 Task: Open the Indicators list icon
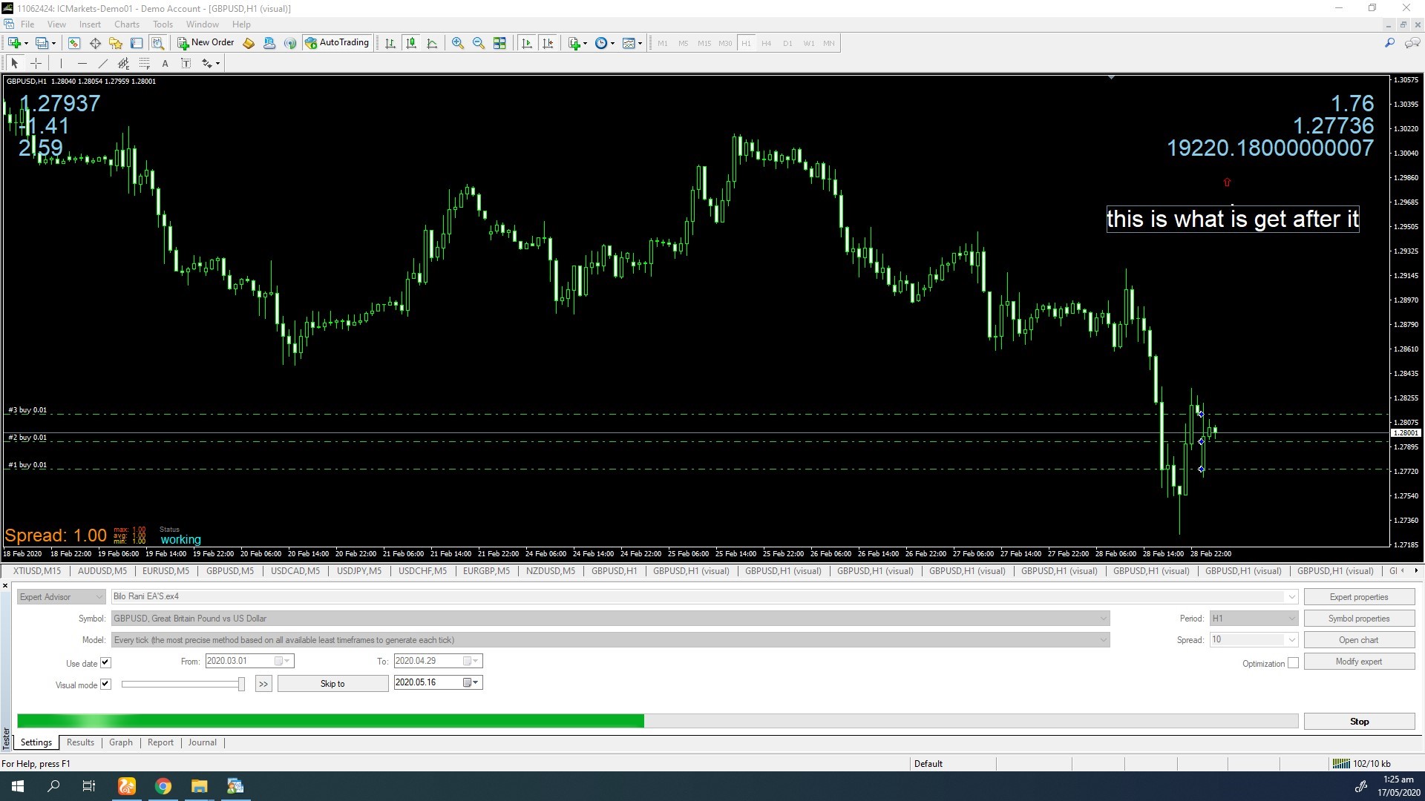point(577,43)
